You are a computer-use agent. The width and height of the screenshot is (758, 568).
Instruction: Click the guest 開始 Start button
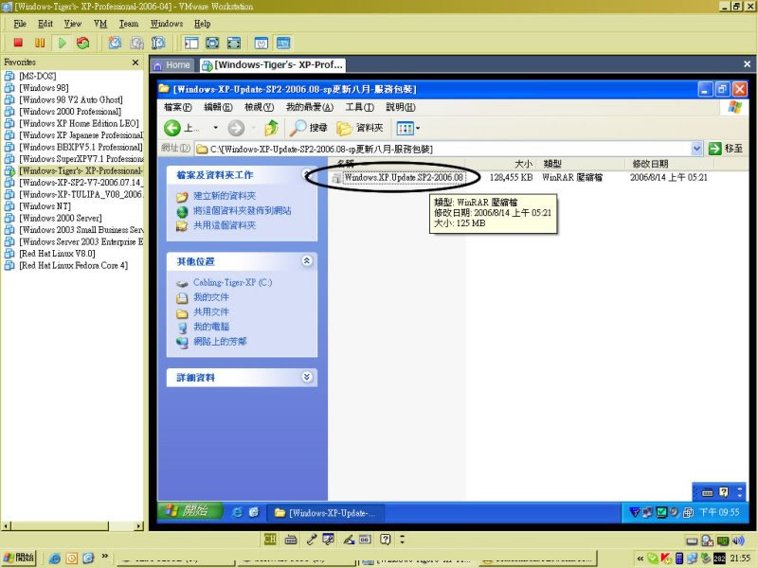point(189,511)
